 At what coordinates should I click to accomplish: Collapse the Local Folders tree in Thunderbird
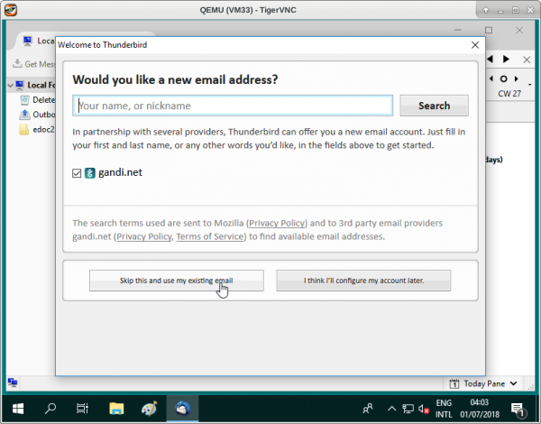point(10,86)
